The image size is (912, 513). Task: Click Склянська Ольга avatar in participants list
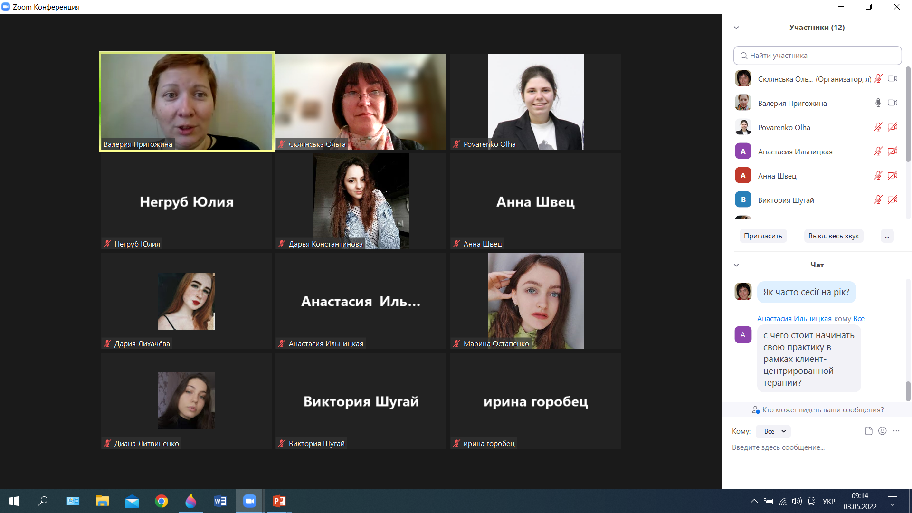point(743,78)
